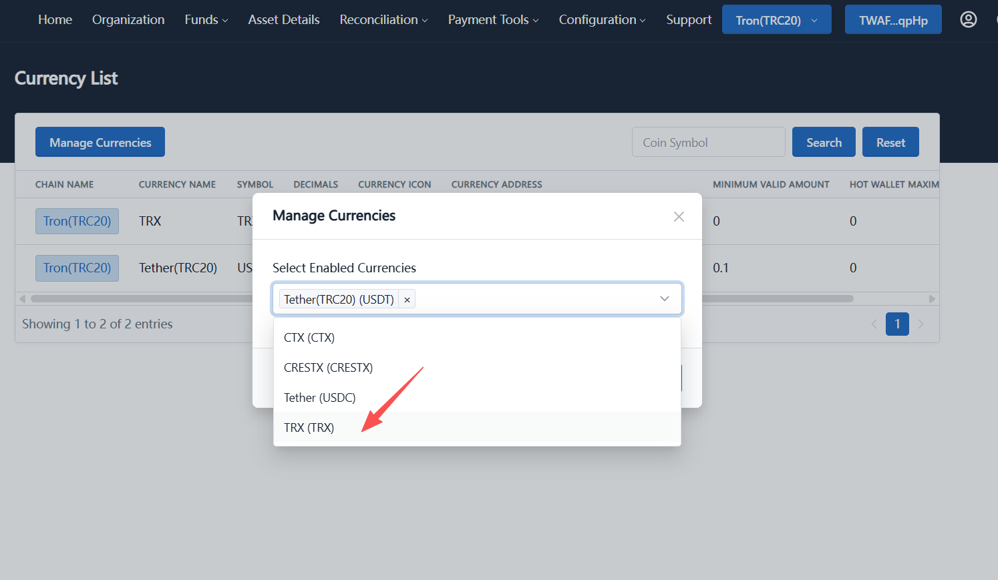Click the Coin Symbol input field
Screen dimensions: 998x580
pos(708,141)
